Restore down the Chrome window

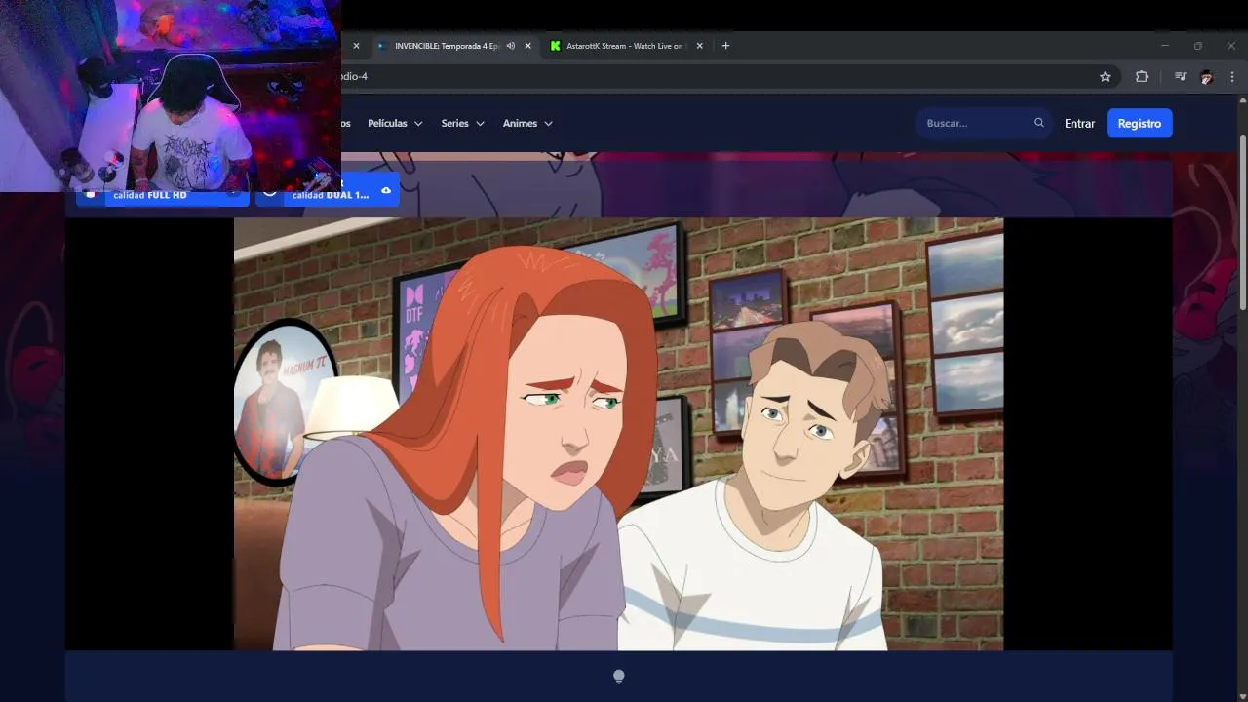point(1197,46)
